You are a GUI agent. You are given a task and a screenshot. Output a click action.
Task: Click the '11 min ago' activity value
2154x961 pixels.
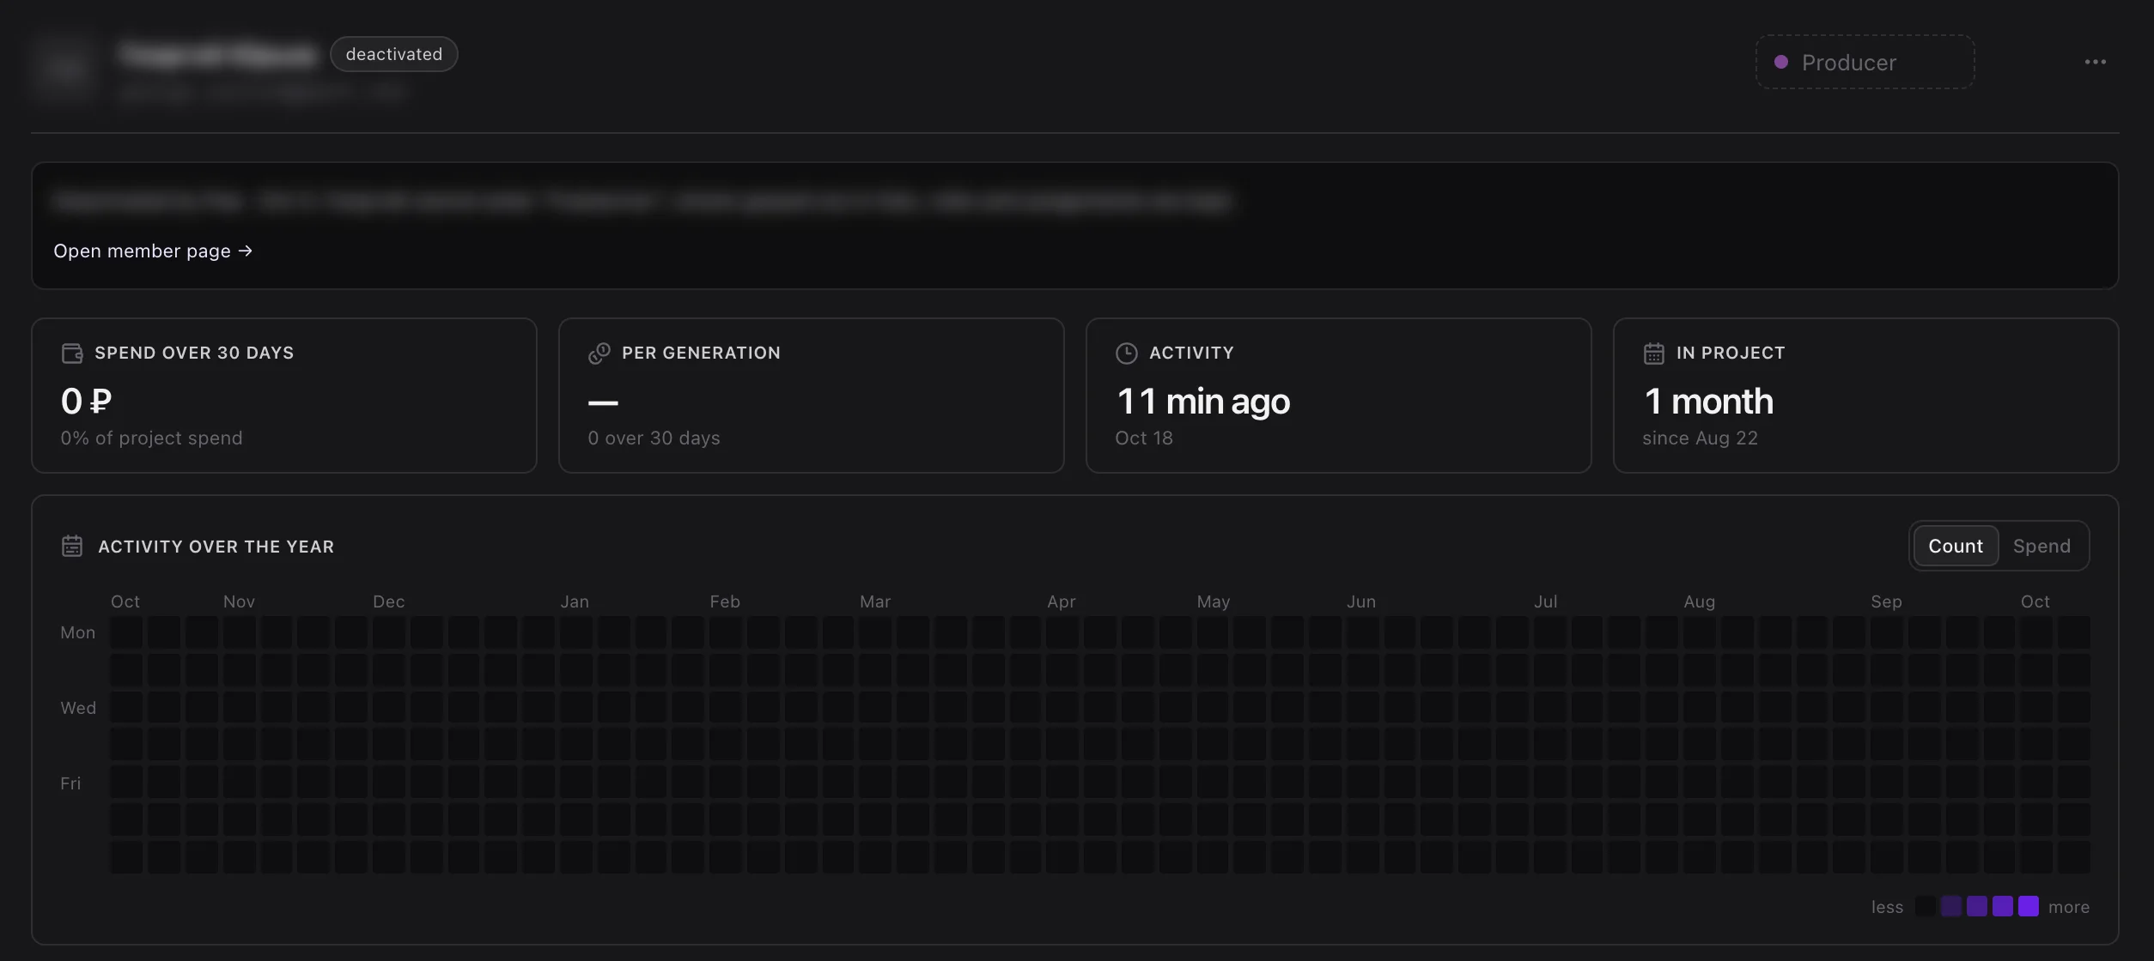pos(1202,401)
